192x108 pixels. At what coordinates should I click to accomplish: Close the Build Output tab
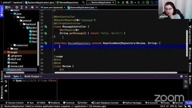point(41,76)
